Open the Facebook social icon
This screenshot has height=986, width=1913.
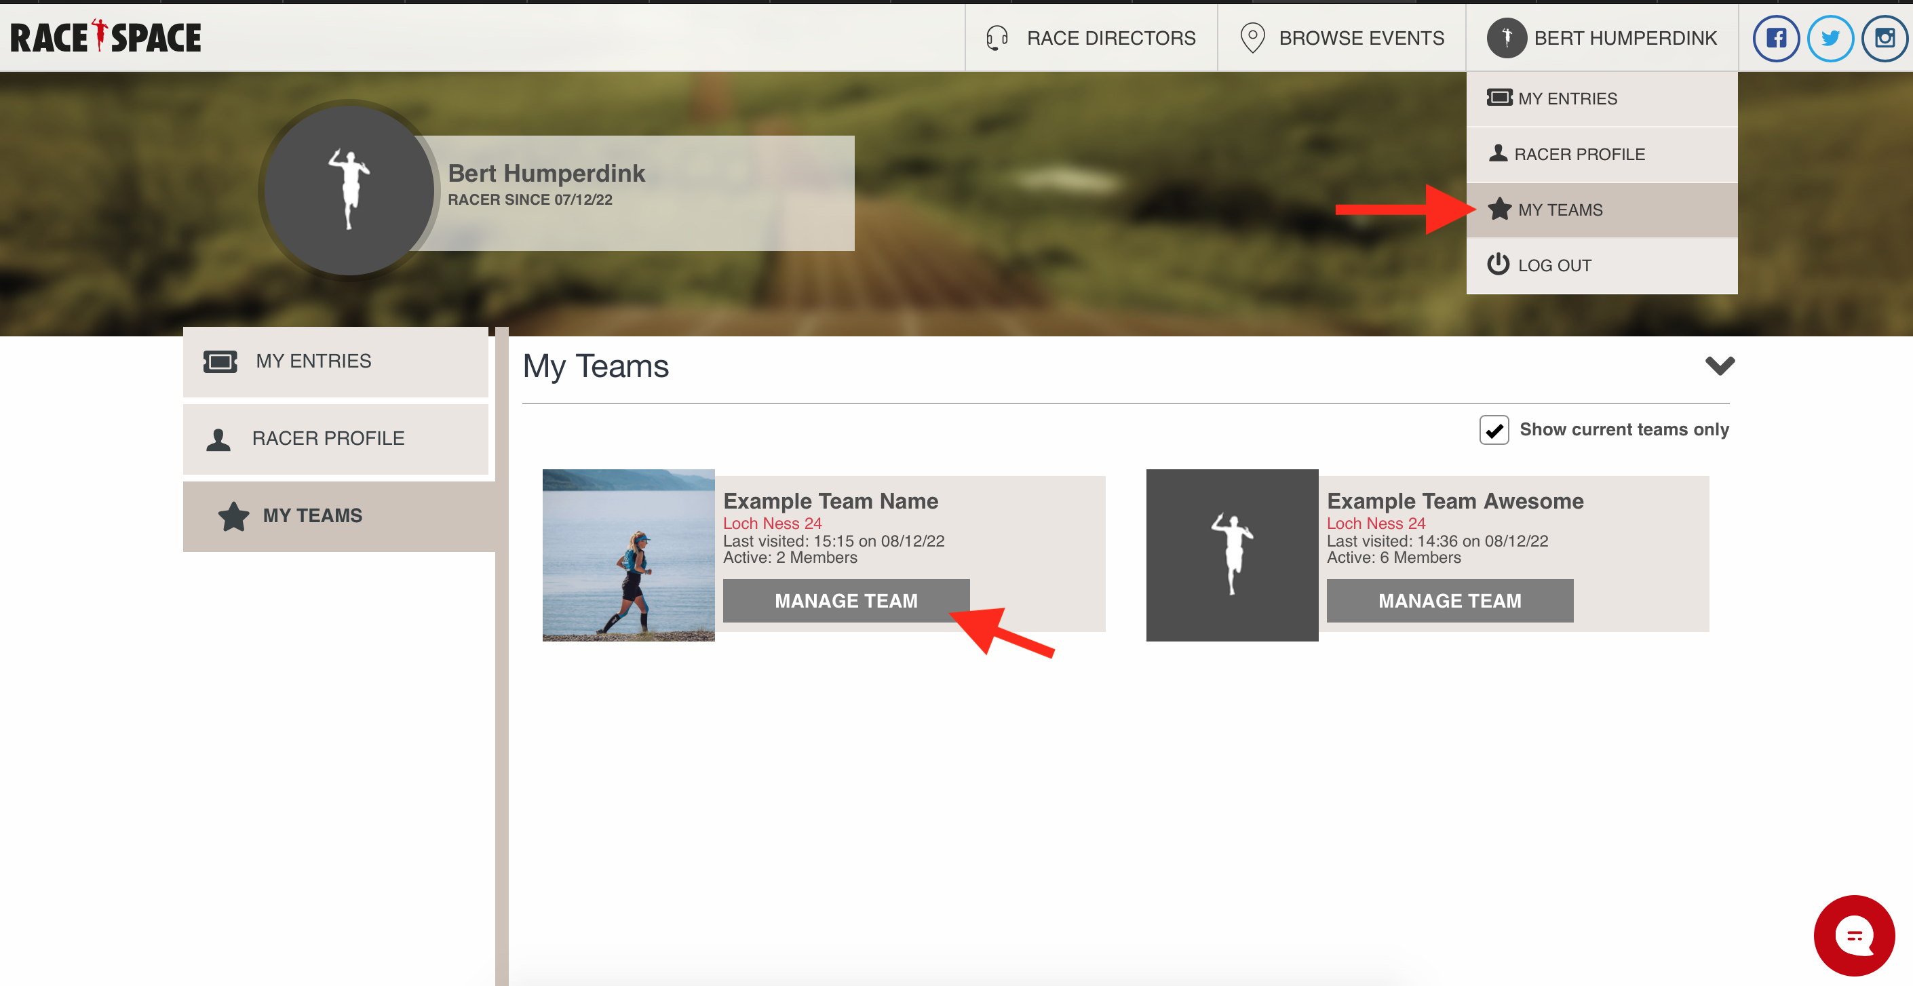pyautogui.click(x=1775, y=38)
